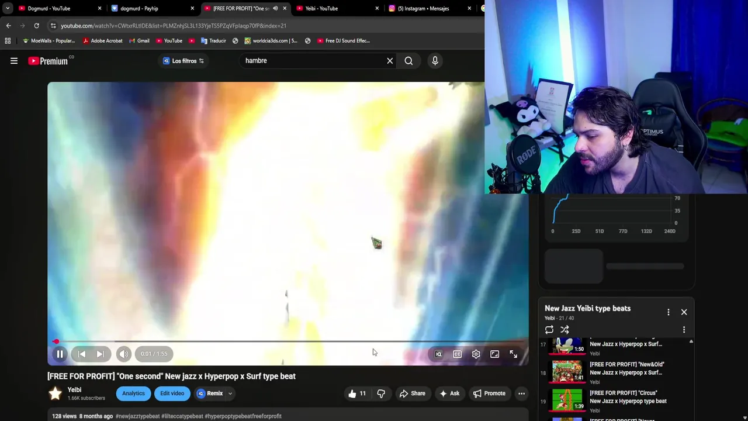
Task: Enter fullscreen on the video player
Action: tap(513, 354)
